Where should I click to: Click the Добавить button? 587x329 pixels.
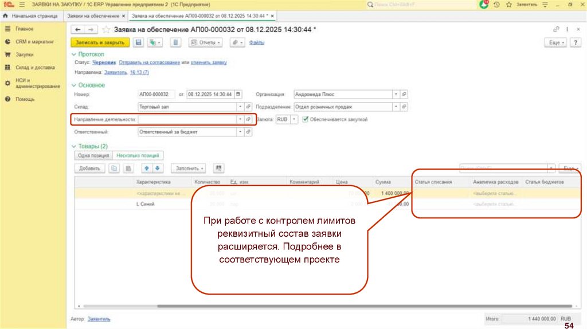click(x=89, y=169)
